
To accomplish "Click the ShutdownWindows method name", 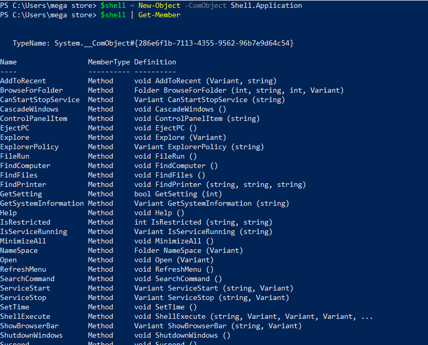I will point(31,335).
